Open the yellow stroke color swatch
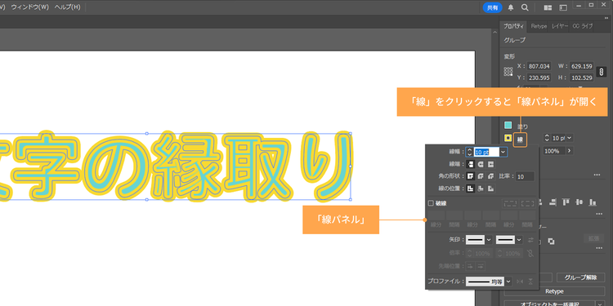Image resolution: width=613 pixels, height=306 pixels. point(508,138)
